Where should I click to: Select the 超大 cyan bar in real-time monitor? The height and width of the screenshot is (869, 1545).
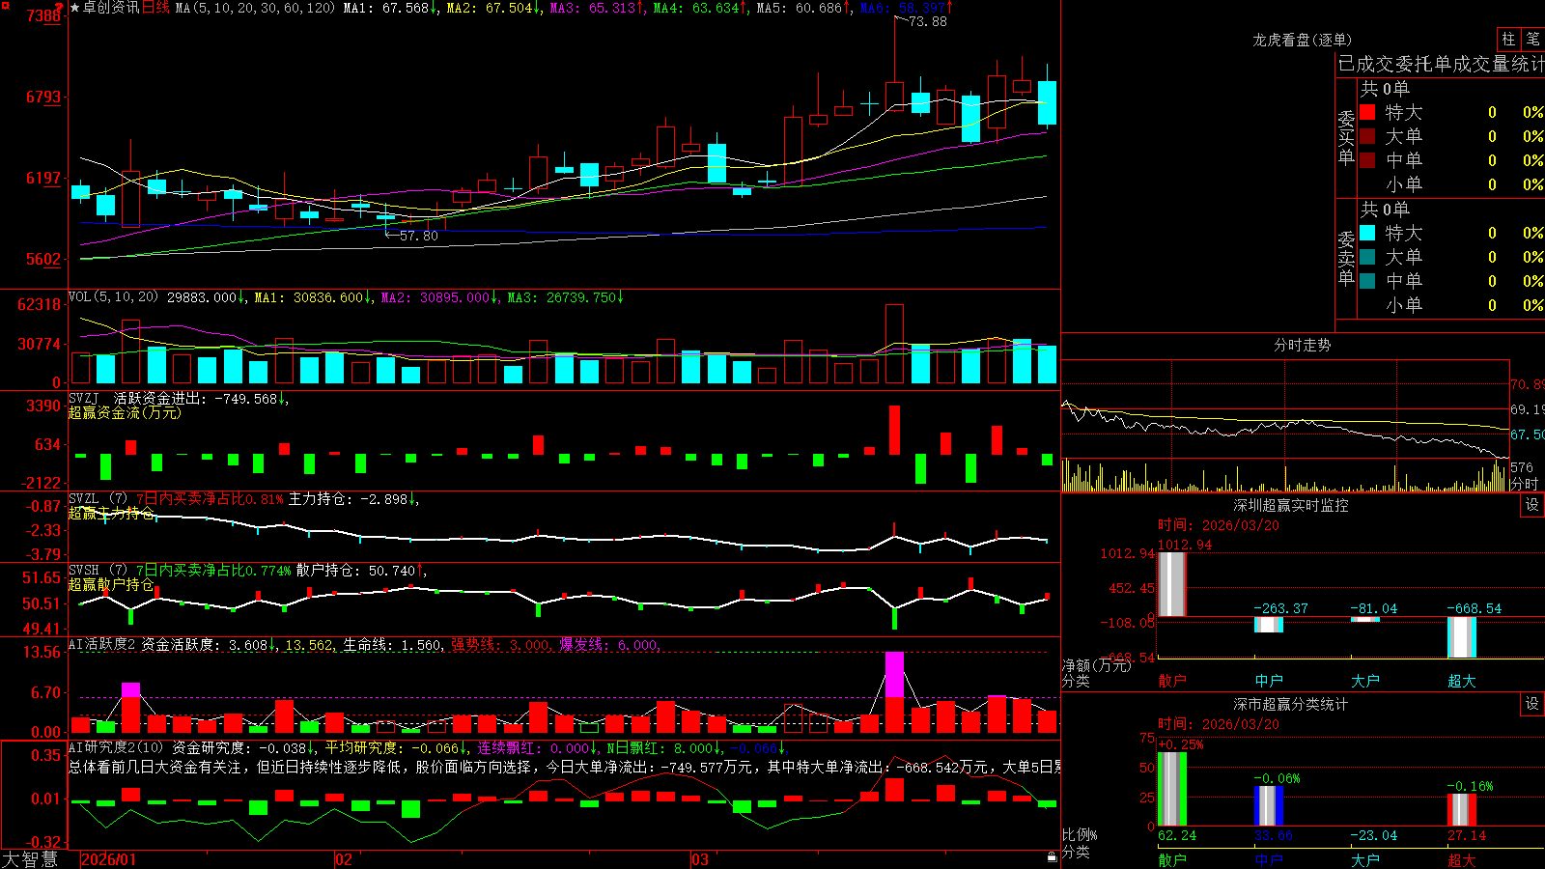(x=1461, y=637)
